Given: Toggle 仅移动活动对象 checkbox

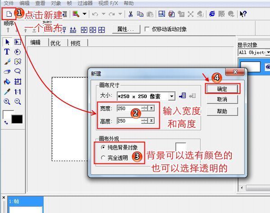Looking at the screenshot, I should 147,29.
